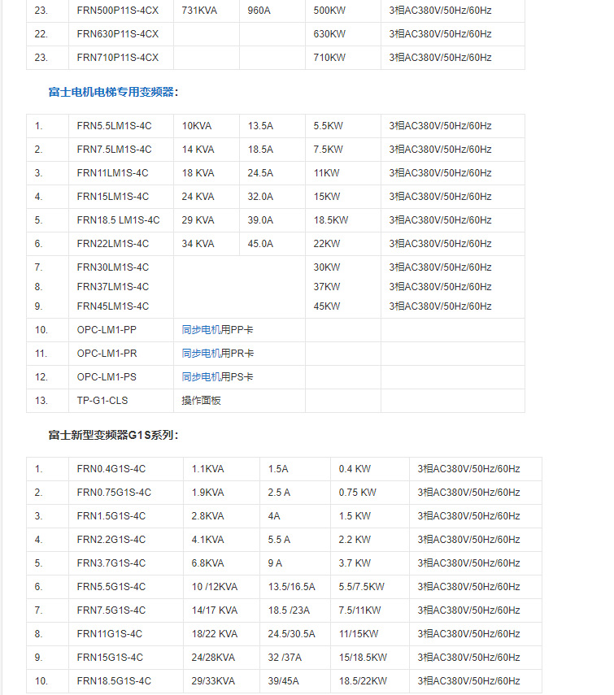This screenshot has height=695, width=614.
Task: Open the 同步电机 link in OPC-LM1-PP row
Action: pos(201,330)
